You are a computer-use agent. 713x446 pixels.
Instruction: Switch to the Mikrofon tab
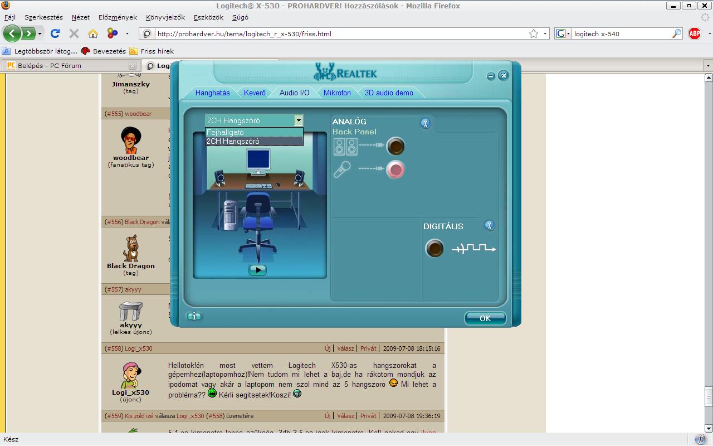click(x=337, y=93)
